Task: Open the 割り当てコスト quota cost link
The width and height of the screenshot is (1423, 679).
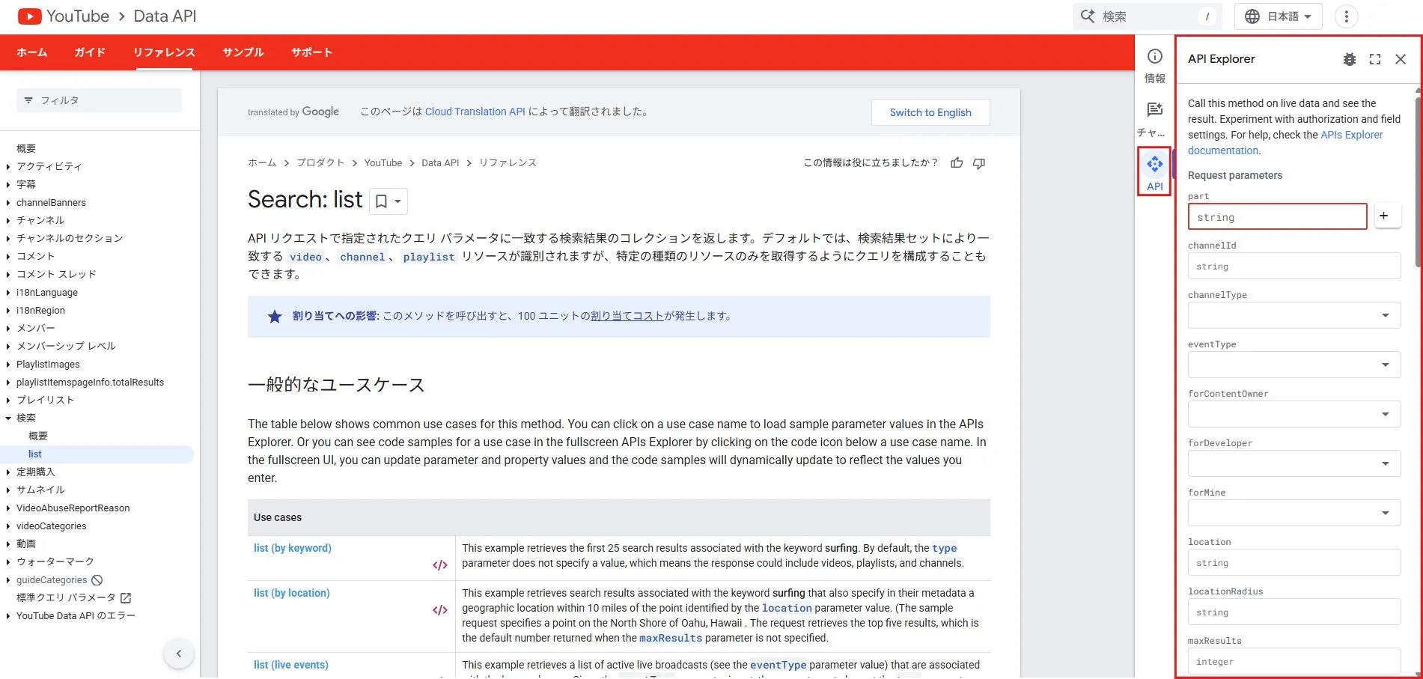Action: 627,316
